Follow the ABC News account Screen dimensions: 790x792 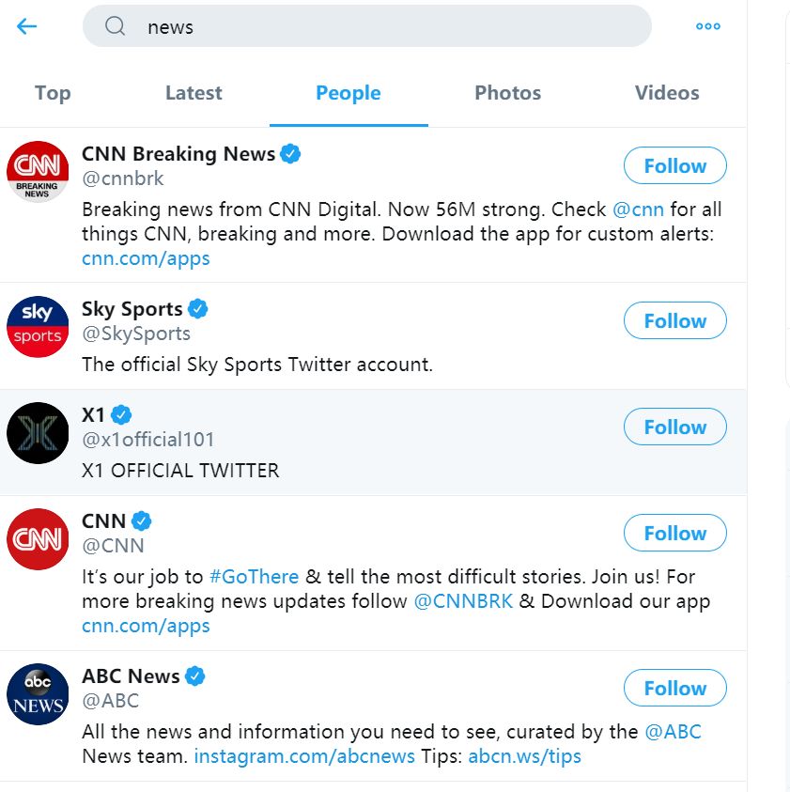(x=674, y=689)
